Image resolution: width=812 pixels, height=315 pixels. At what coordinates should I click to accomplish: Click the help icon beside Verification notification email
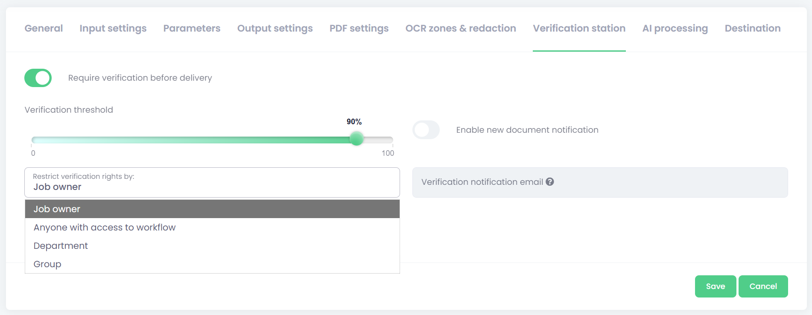550,182
